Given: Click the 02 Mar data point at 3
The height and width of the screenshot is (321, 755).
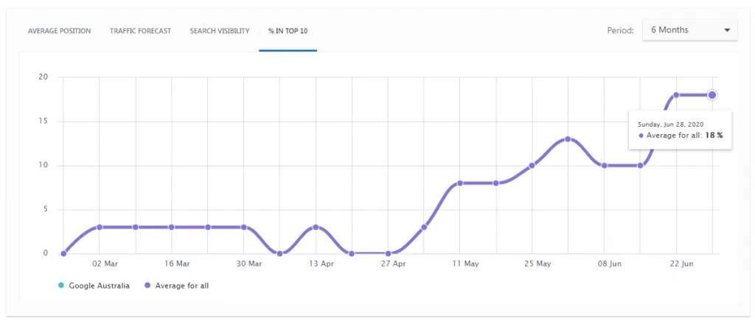Looking at the screenshot, I should pyautogui.click(x=100, y=227).
